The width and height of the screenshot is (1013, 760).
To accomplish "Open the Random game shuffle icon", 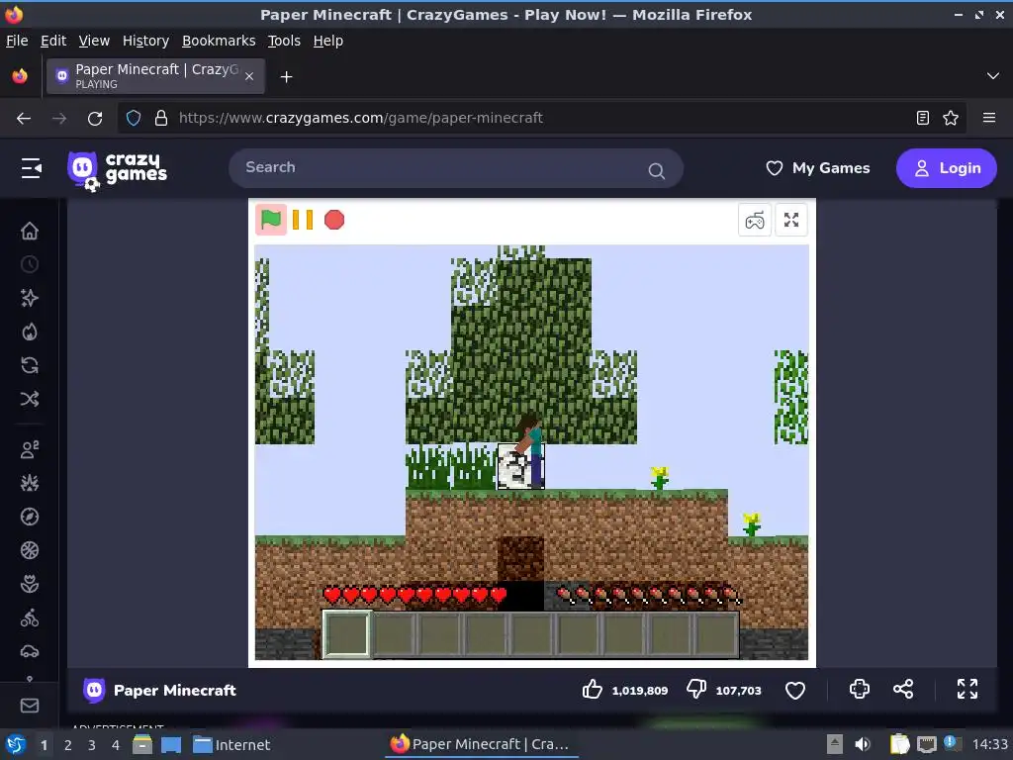I will tap(30, 399).
